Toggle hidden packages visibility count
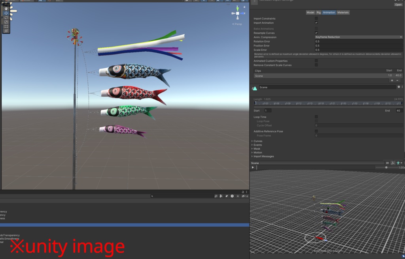 click(245, 196)
